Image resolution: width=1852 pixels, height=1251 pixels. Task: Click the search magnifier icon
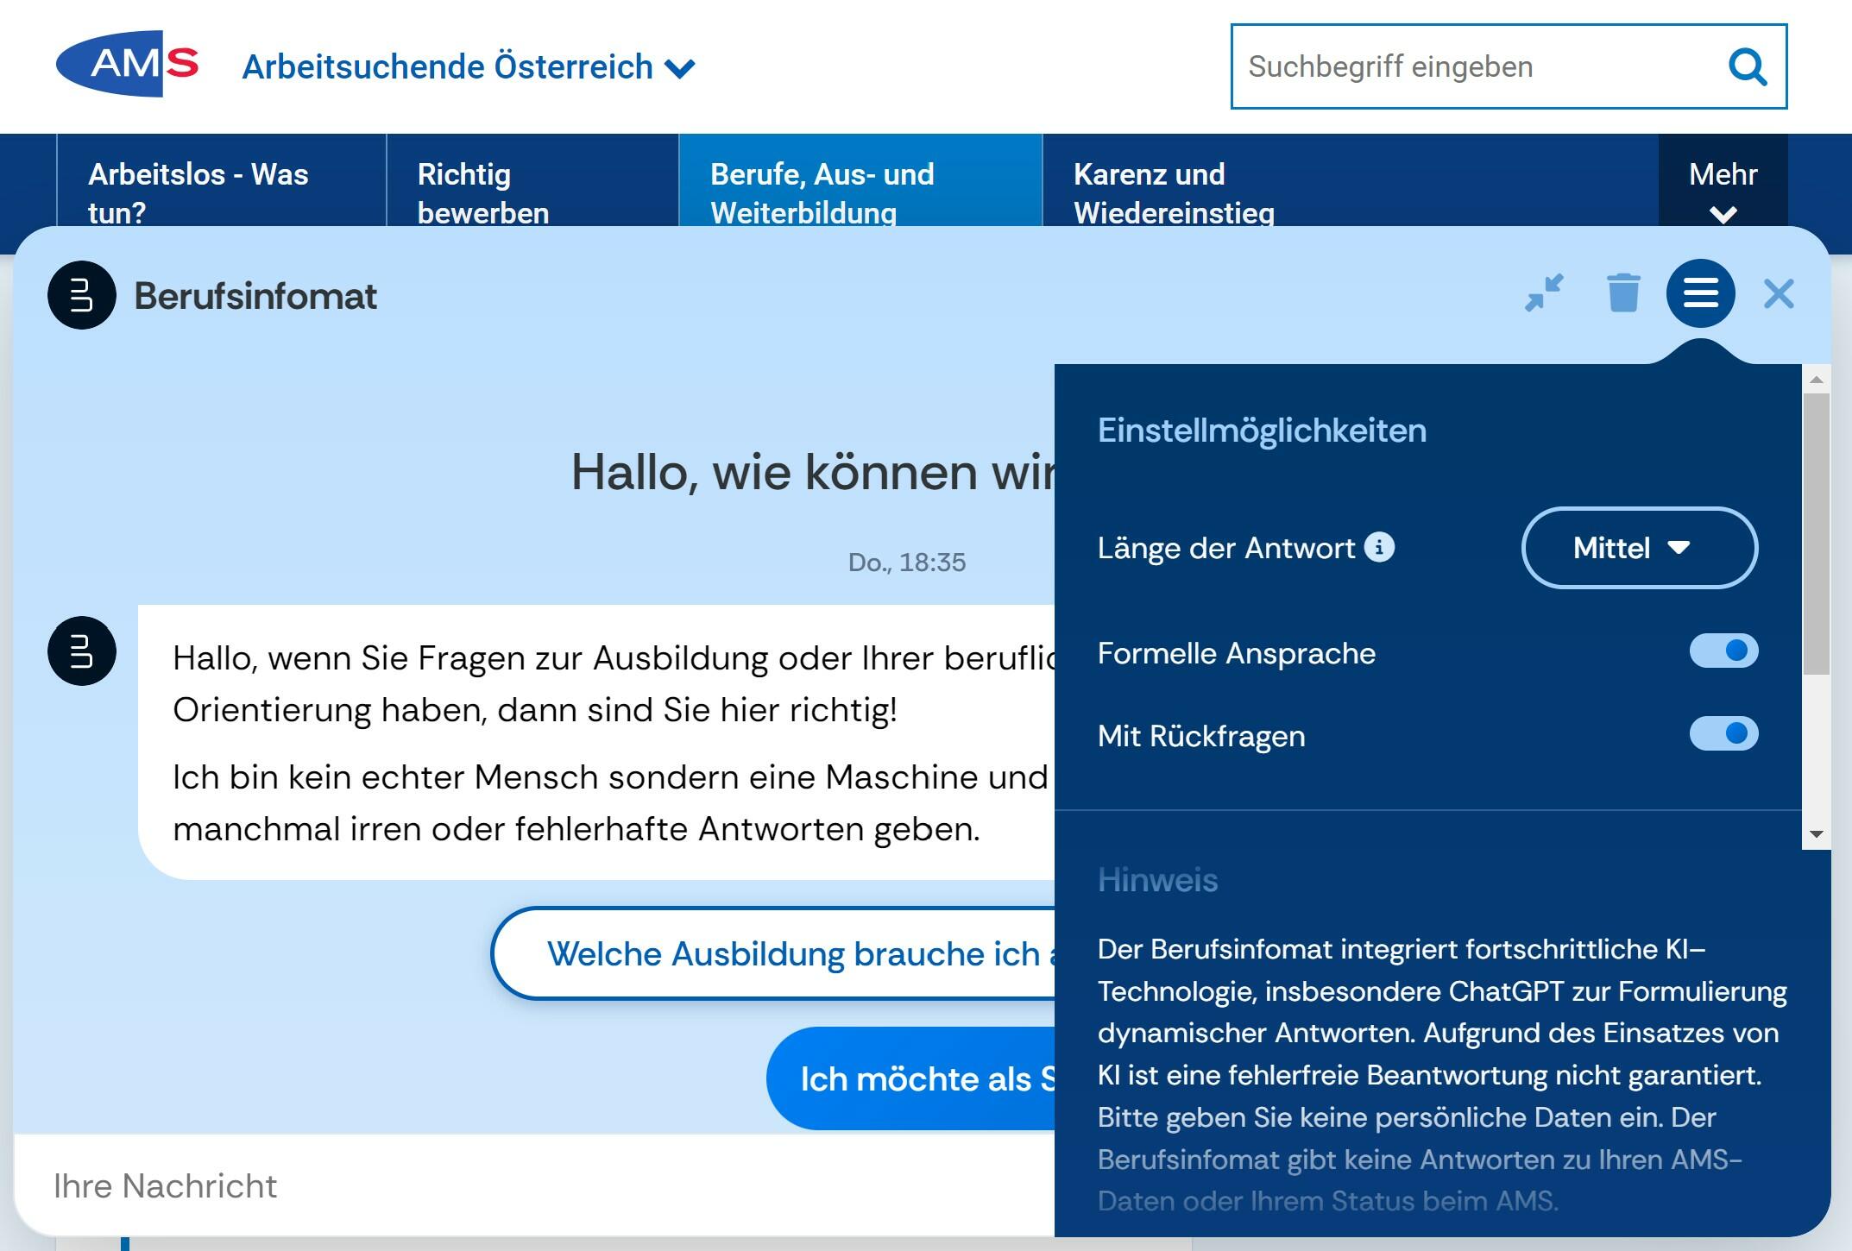pyautogui.click(x=1748, y=66)
